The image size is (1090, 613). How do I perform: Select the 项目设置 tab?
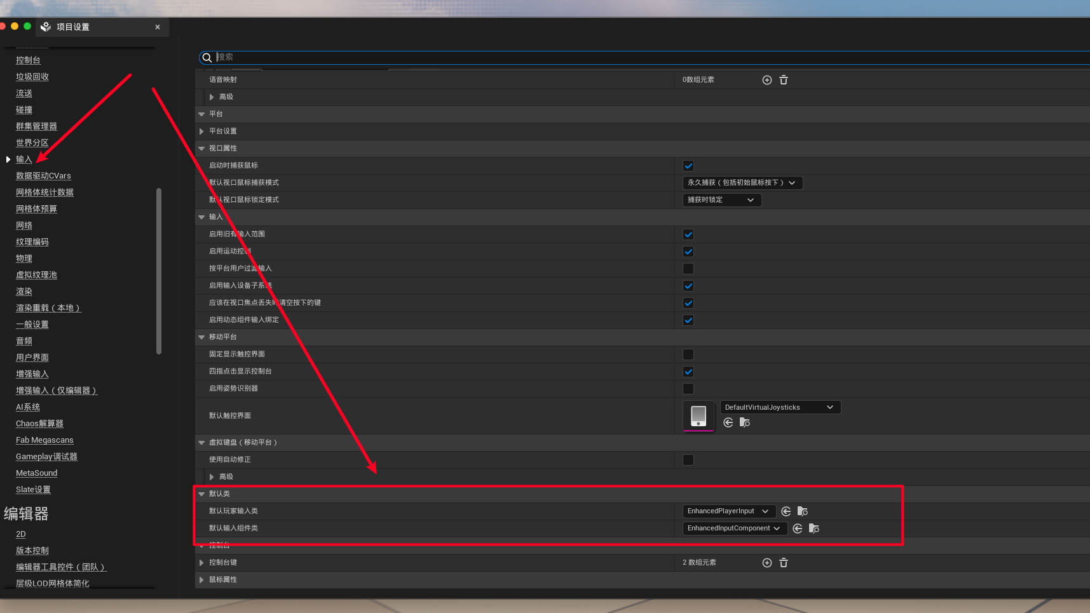coord(73,27)
